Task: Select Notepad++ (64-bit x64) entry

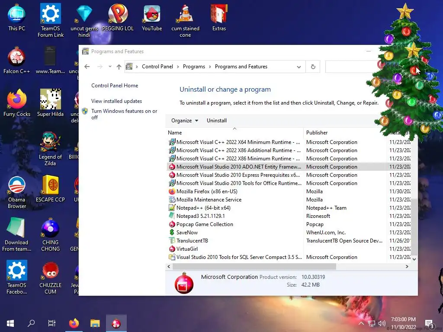Action: [x=289, y=208]
